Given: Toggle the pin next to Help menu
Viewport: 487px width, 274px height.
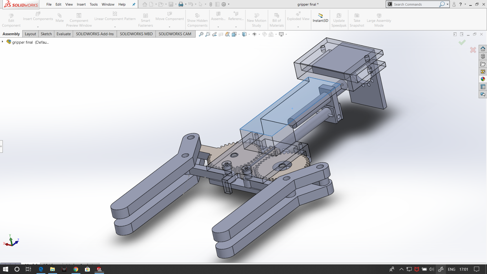Looking at the screenshot, I should pyautogui.click(x=134, y=4).
